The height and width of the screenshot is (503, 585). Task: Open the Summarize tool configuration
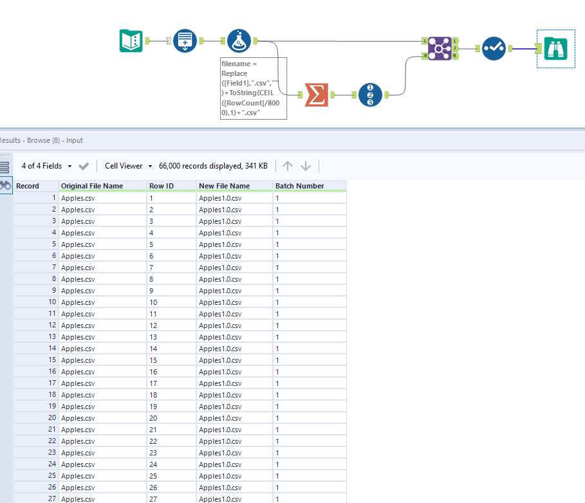[316, 95]
